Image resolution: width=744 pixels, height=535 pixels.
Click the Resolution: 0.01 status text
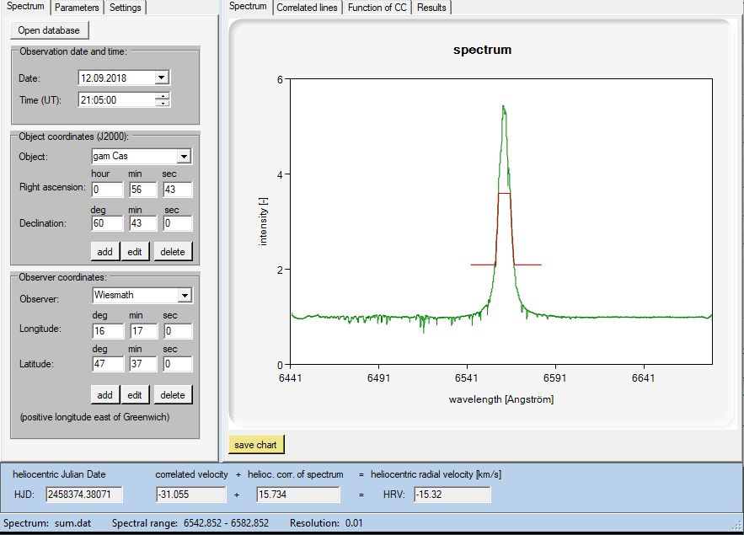pyautogui.click(x=326, y=523)
